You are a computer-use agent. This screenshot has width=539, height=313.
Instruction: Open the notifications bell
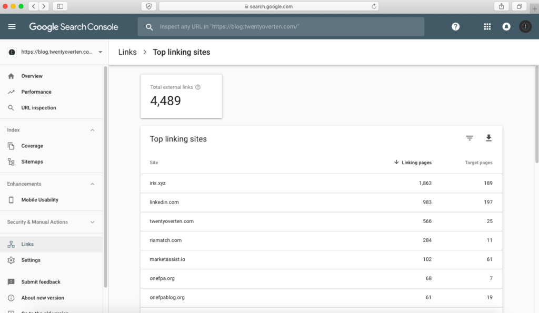[x=506, y=27]
